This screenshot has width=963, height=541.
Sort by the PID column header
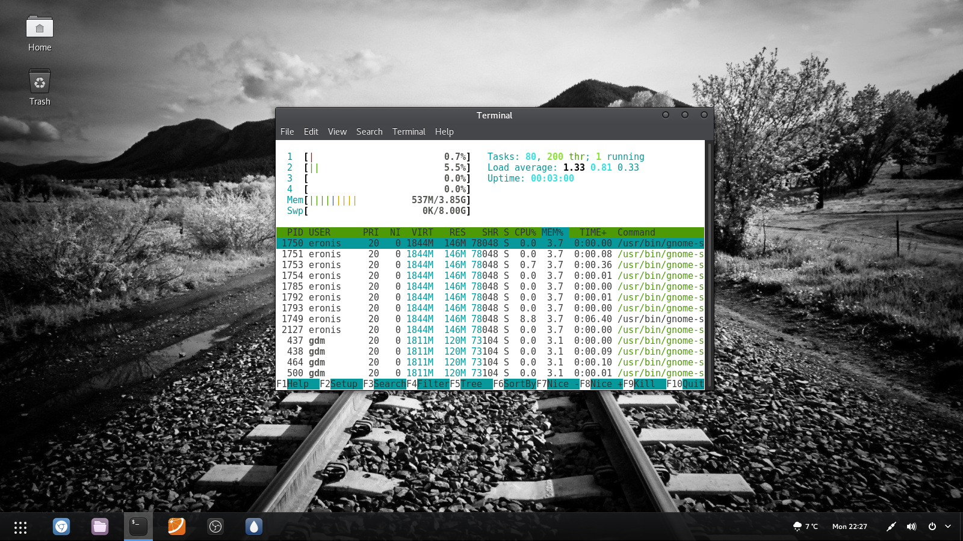[295, 233]
